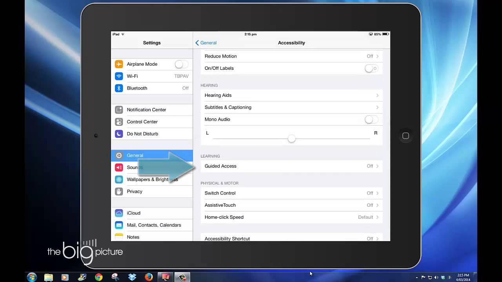
Task: Tap the Airplane Mode icon in Settings
Action: (x=119, y=64)
